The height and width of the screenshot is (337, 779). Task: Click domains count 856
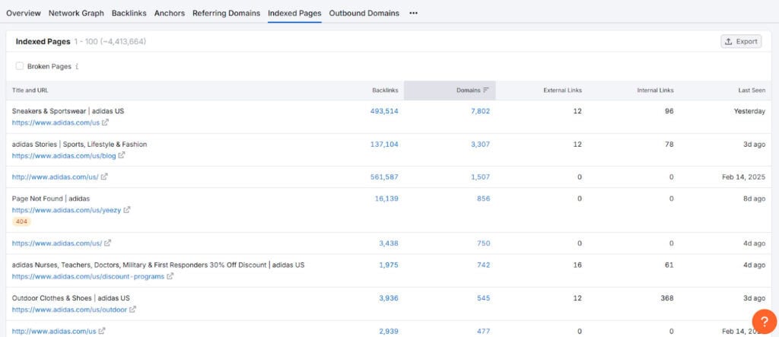pyautogui.click(x=483, y=199)
